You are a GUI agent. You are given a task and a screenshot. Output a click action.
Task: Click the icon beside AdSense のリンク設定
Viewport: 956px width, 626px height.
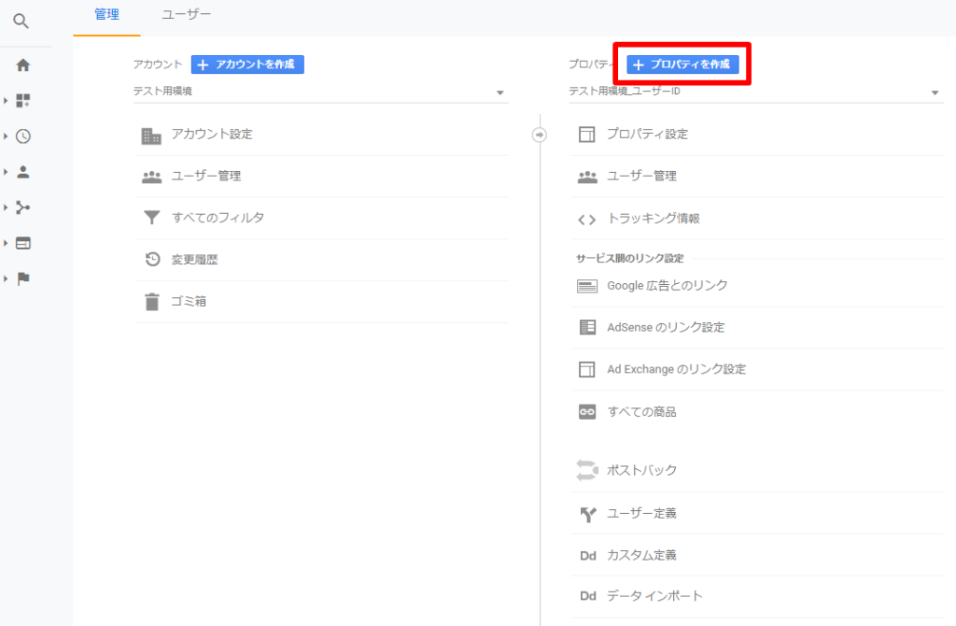point(587,327)
